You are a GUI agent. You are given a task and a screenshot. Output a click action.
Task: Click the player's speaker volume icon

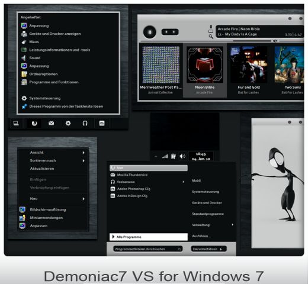click(x=275, y=41)
